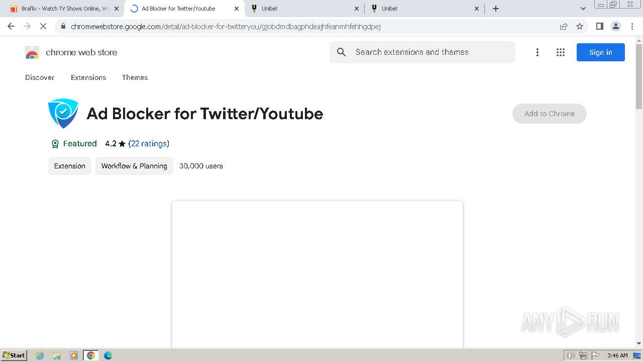Share this page via share icon

pyautogui.click(x=564, y=26)
